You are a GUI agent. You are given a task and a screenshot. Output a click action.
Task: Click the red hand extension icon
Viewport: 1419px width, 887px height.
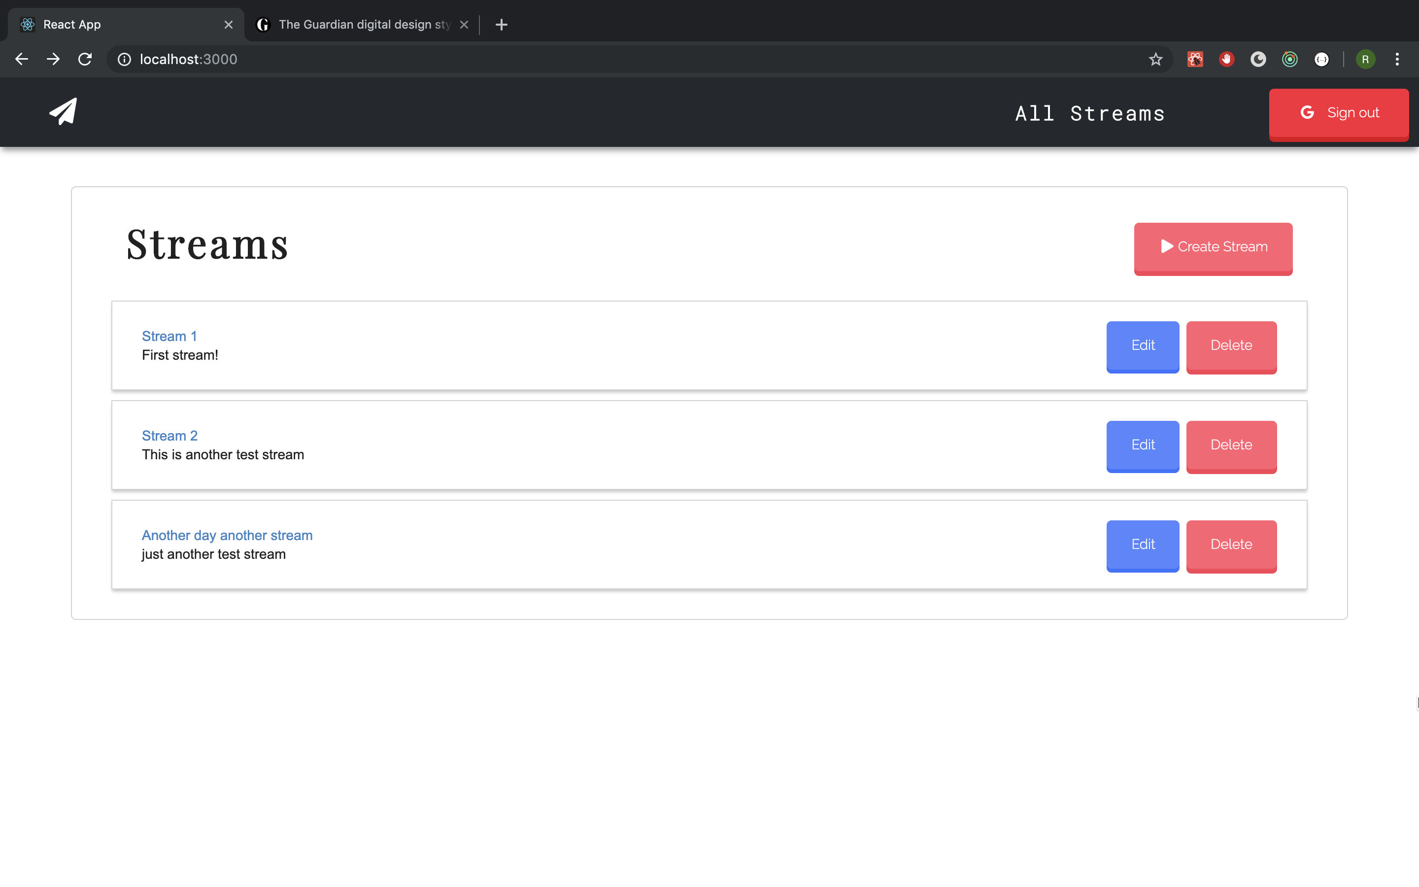click(1227, 59)
